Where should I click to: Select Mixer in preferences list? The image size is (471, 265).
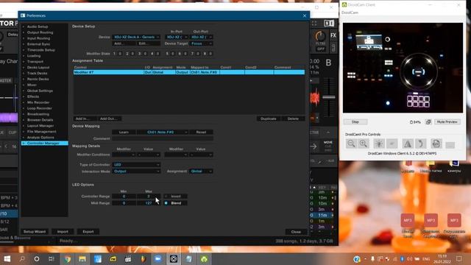(32, 85)
